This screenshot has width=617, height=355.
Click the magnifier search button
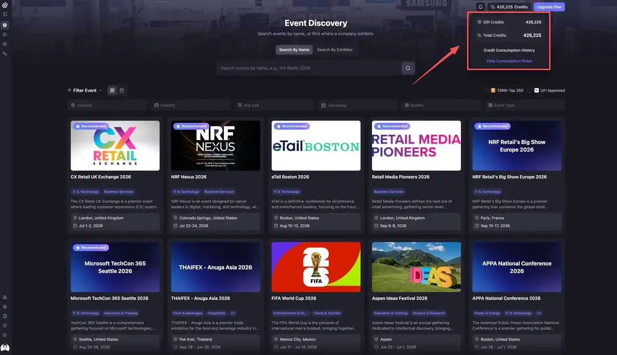(x=408, y=68)
